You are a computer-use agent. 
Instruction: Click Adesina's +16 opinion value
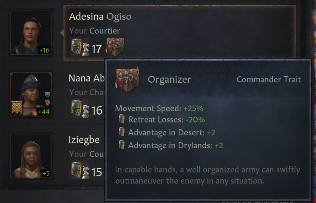click(44, 50)
